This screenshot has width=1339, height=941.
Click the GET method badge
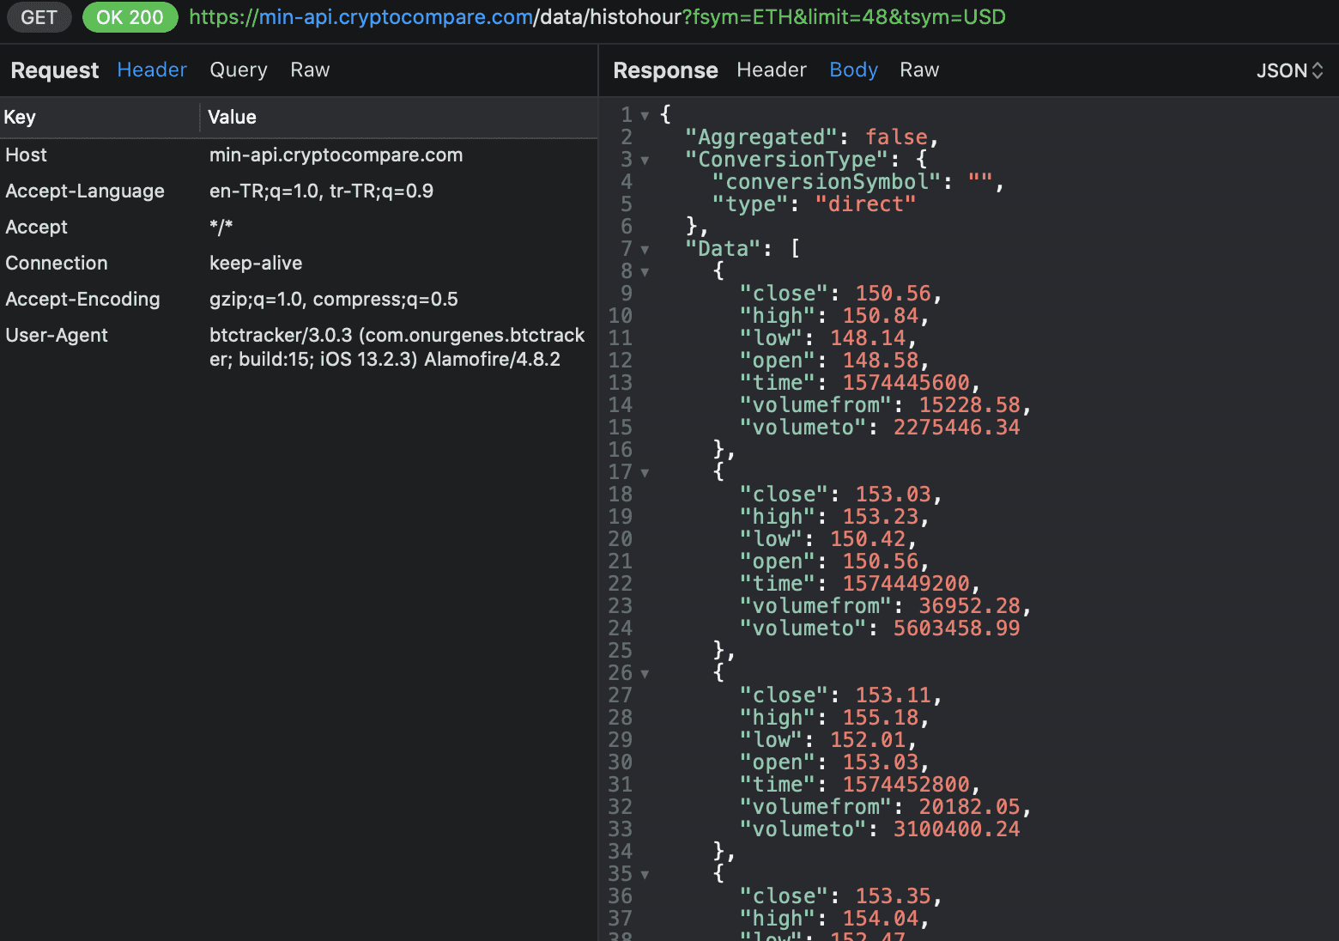(x=39, y=17)
